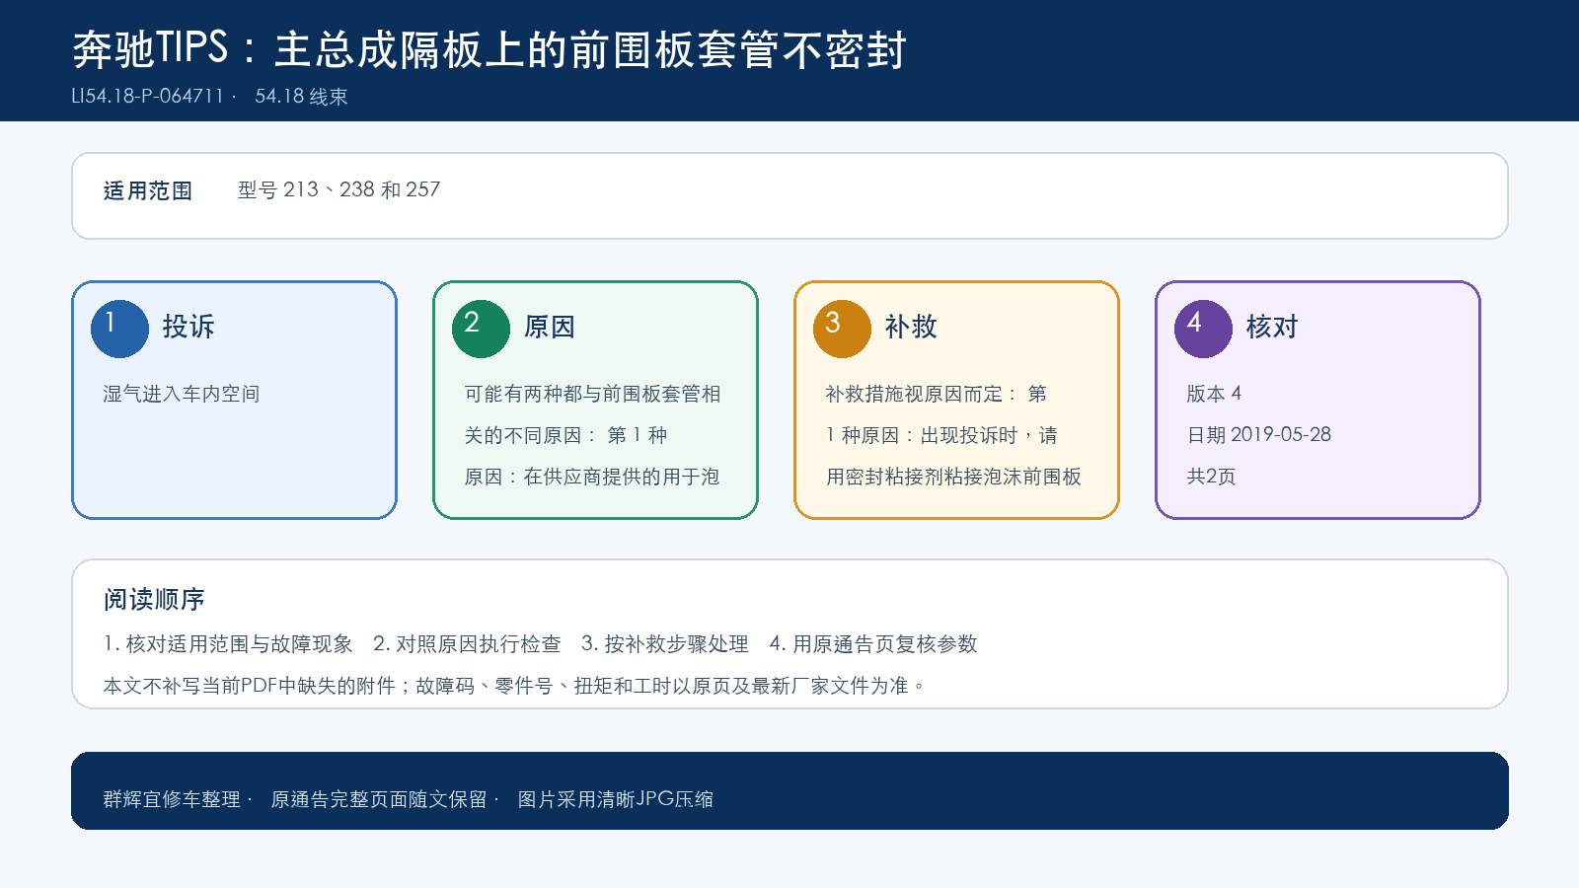
Task: Click the footer text 原通告完整页面随文保留
Action: [x=379, y=799]
